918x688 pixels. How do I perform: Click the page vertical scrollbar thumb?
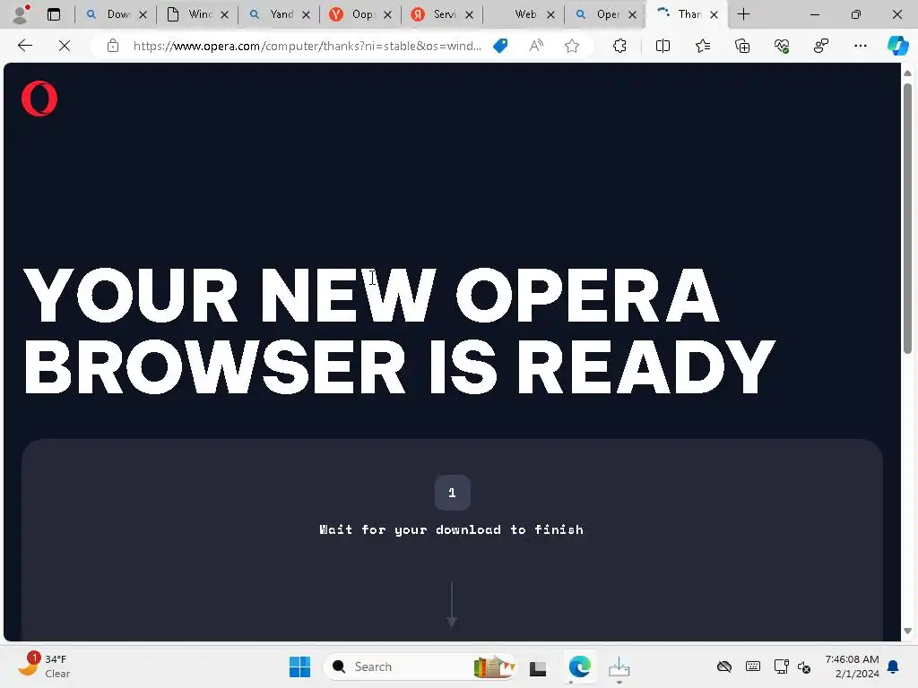tap(907, 219)
